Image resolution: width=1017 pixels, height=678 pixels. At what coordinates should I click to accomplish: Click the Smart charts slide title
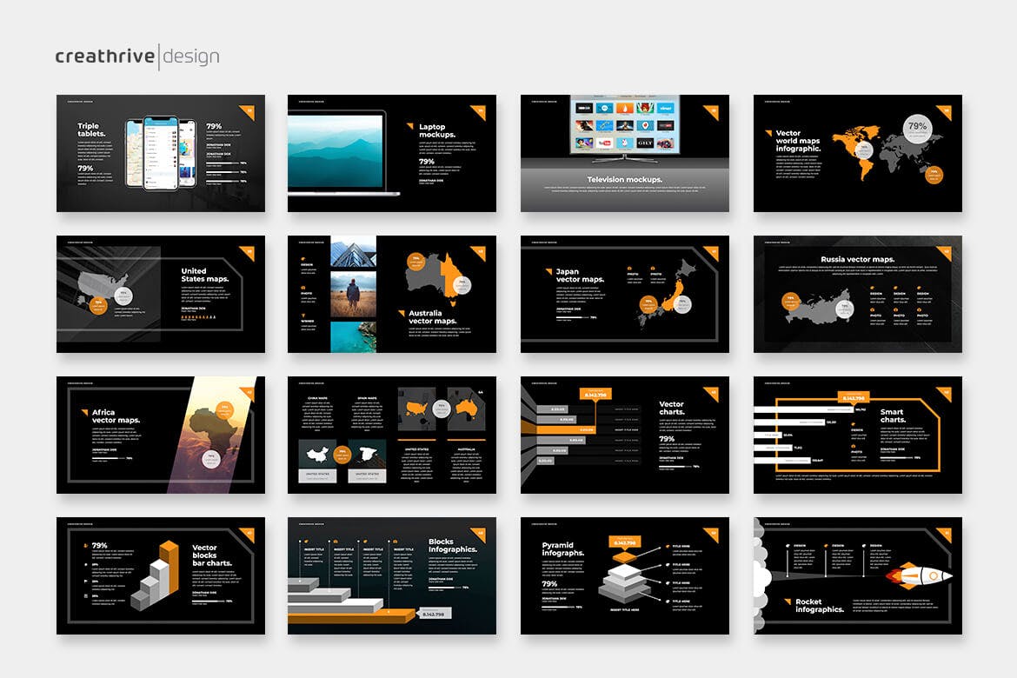tap(892, 416)
